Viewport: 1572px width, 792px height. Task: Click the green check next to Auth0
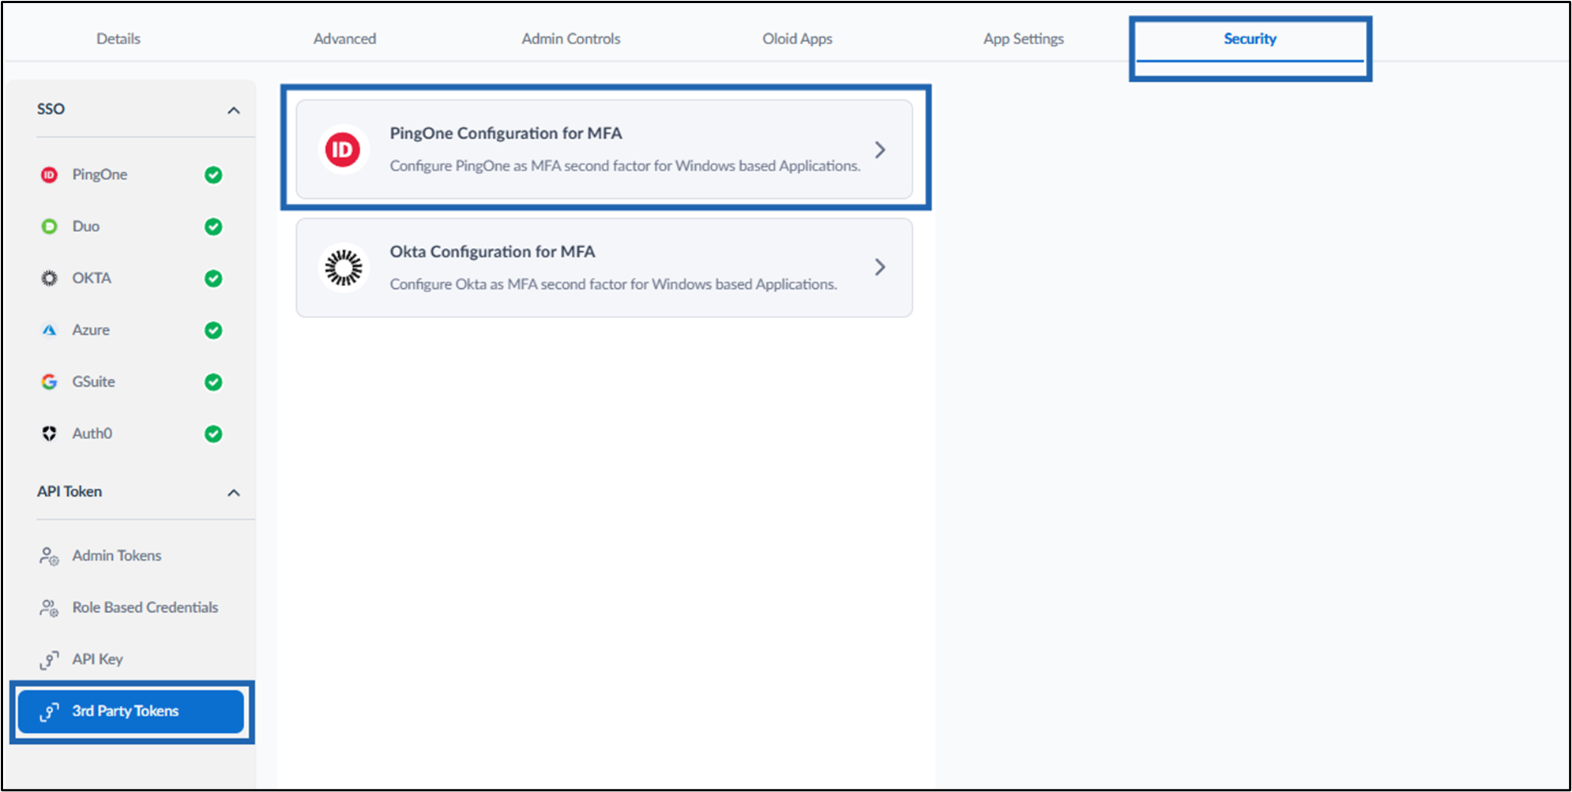[213, 434]
